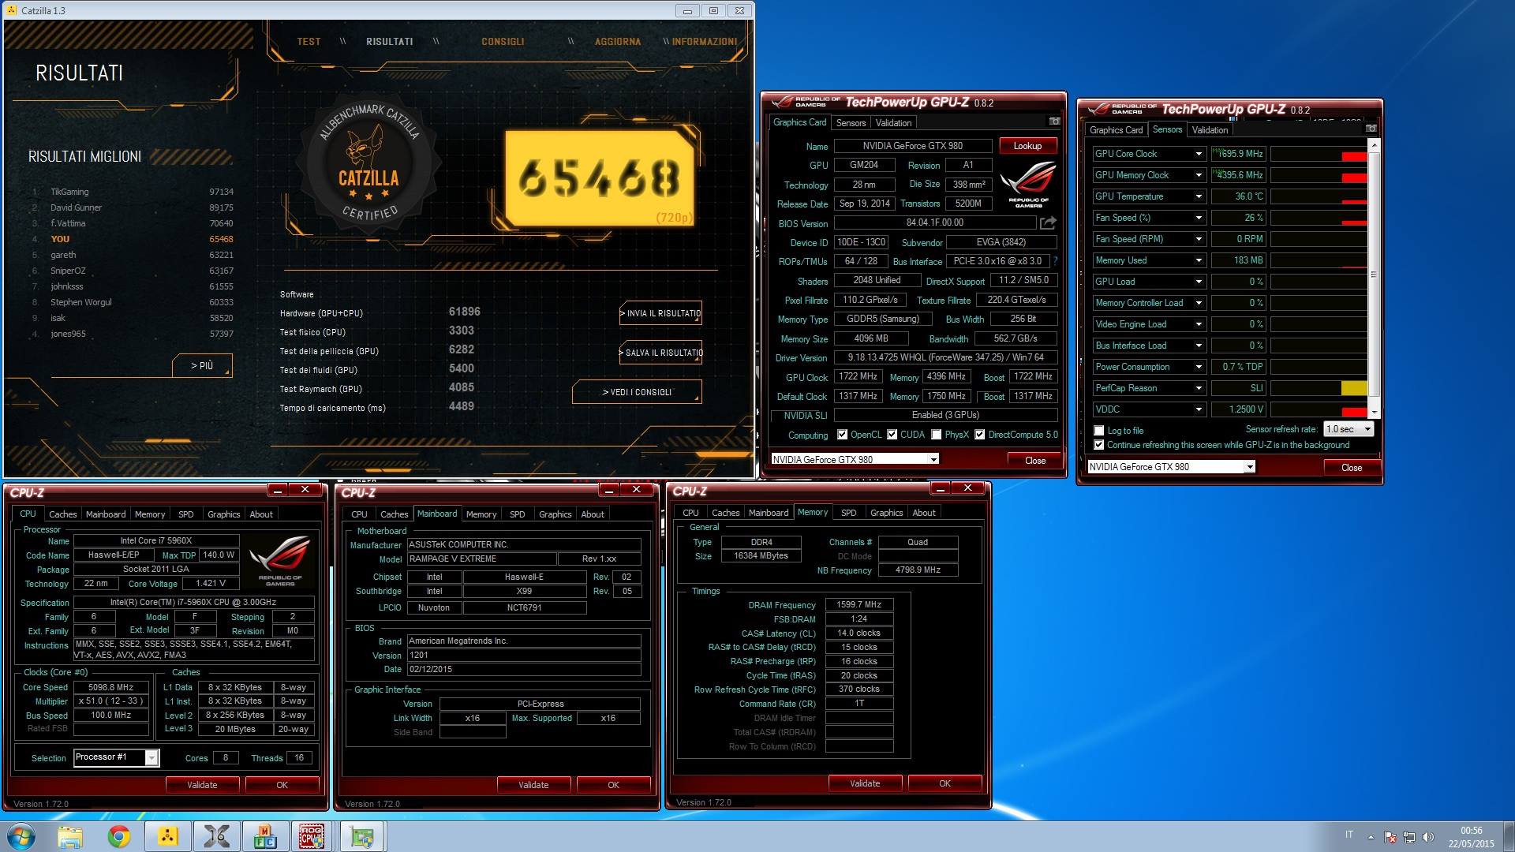Click the camera icon in the GPU-Z Sensors window

click(1371, 129)
